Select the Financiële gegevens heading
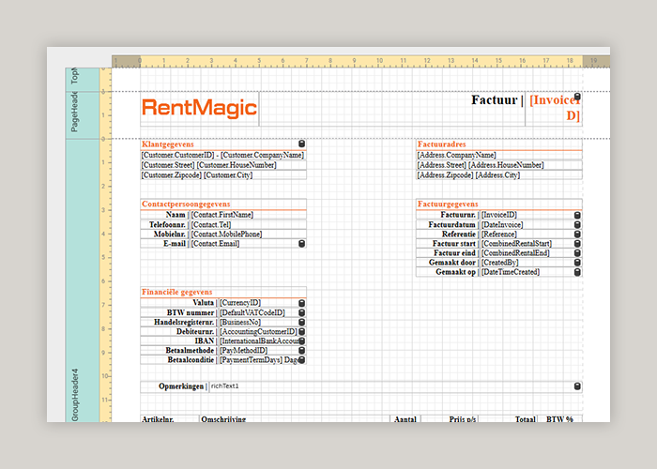The width and height of the screenshot is (657, 469). [x=176, y=293]
